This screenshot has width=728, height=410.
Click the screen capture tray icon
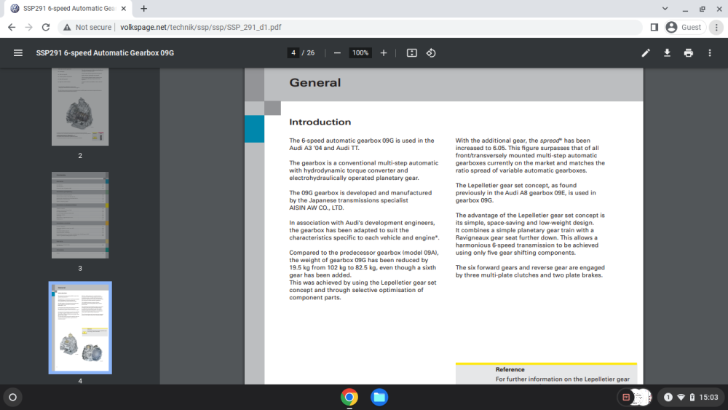626,397
